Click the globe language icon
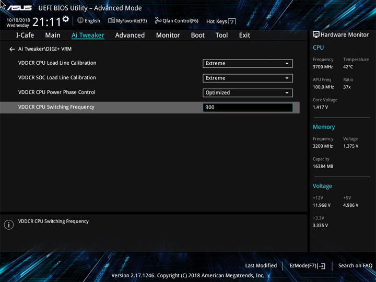 coord(80,20)
